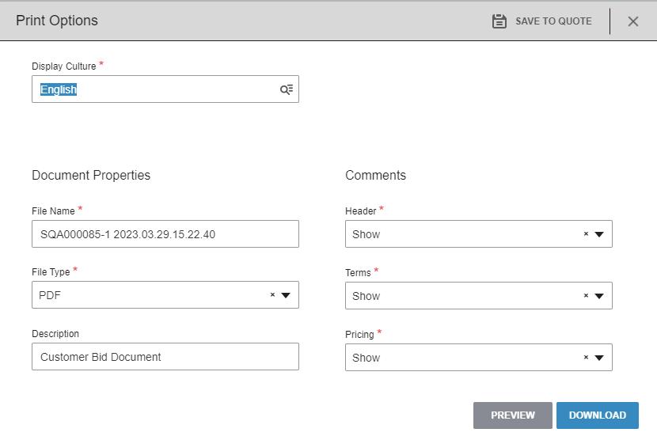Expand the Header dropdown arrow
This screenshot has width=657, height=440.
(x=599, y=234)
